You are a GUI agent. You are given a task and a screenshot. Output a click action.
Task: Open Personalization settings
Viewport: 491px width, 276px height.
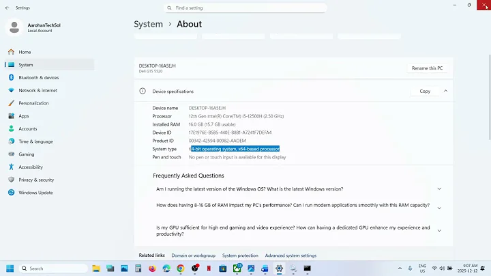click(x=50, y=103)
